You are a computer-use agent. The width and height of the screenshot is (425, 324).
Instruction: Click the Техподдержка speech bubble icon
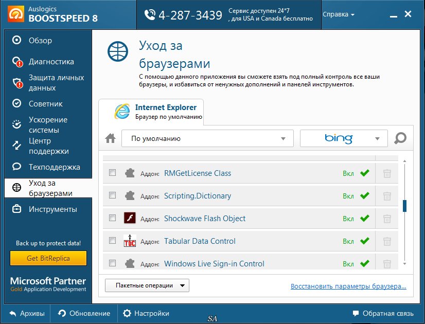pos(16,166)
